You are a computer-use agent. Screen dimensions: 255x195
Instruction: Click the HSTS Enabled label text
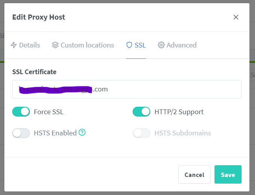(55, 133)
